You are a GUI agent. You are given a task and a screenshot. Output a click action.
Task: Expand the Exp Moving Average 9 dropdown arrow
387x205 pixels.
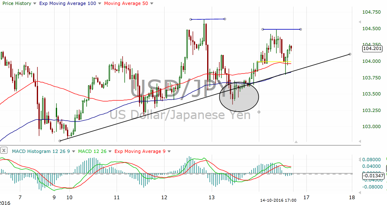(x=170, y=151)
